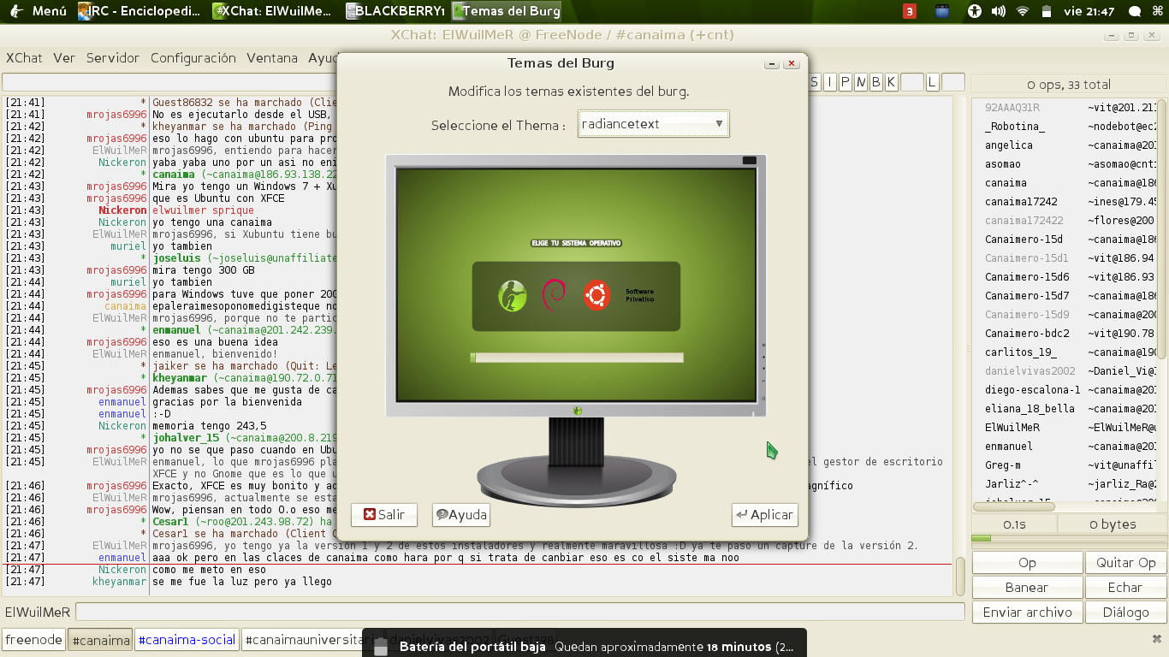Click the Ubuntu logo in theme preview
Screen dimensions: 1169x657
click(596, 296)
